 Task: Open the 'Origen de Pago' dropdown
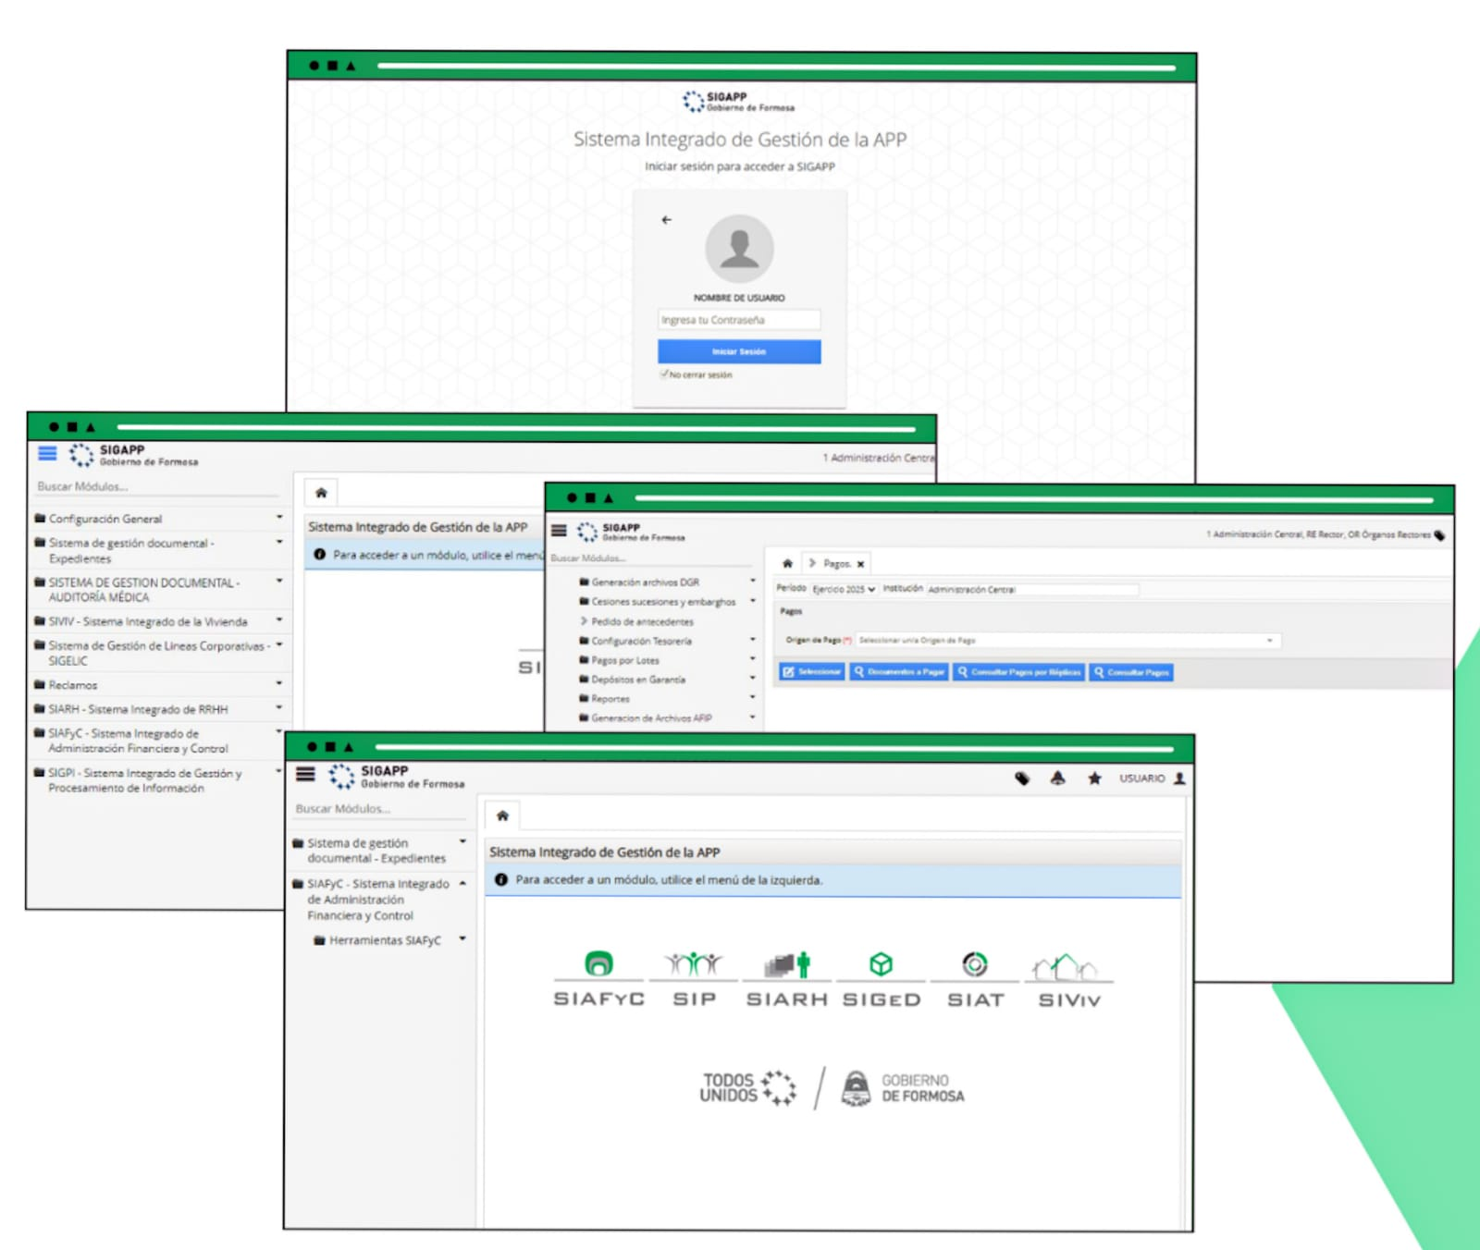pyautogui.click(x=1067, y=640)
